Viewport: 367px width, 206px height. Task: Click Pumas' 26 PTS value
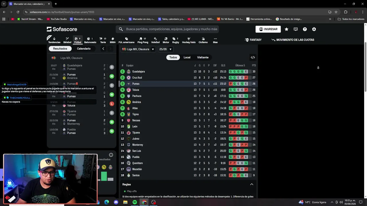click(254, 84)
